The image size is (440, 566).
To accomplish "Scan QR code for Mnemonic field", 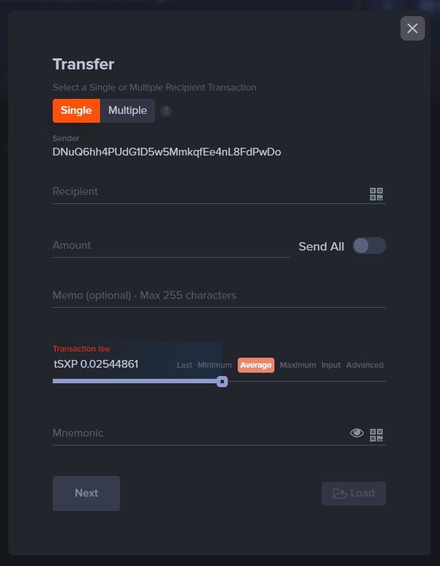I will coord(376,435).
